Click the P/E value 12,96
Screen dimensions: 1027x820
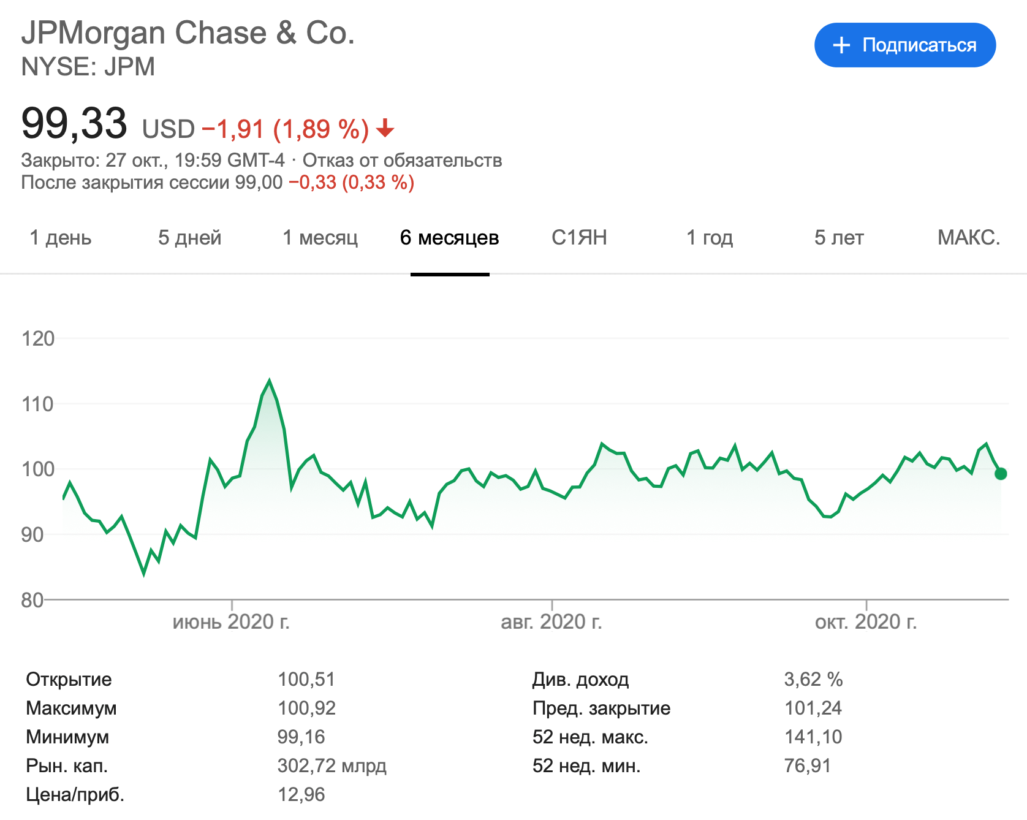click(301, 794)
